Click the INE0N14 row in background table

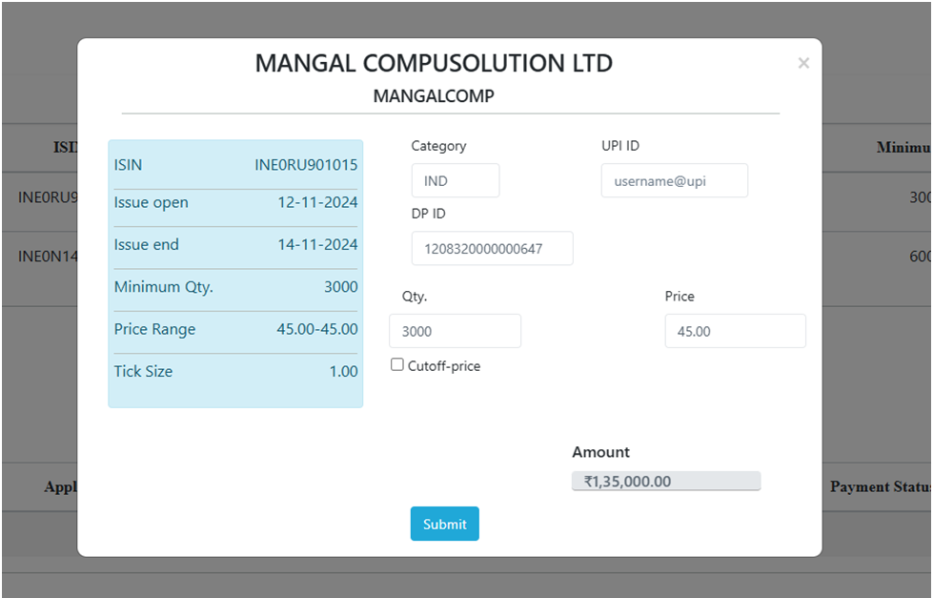coord(48,257)
